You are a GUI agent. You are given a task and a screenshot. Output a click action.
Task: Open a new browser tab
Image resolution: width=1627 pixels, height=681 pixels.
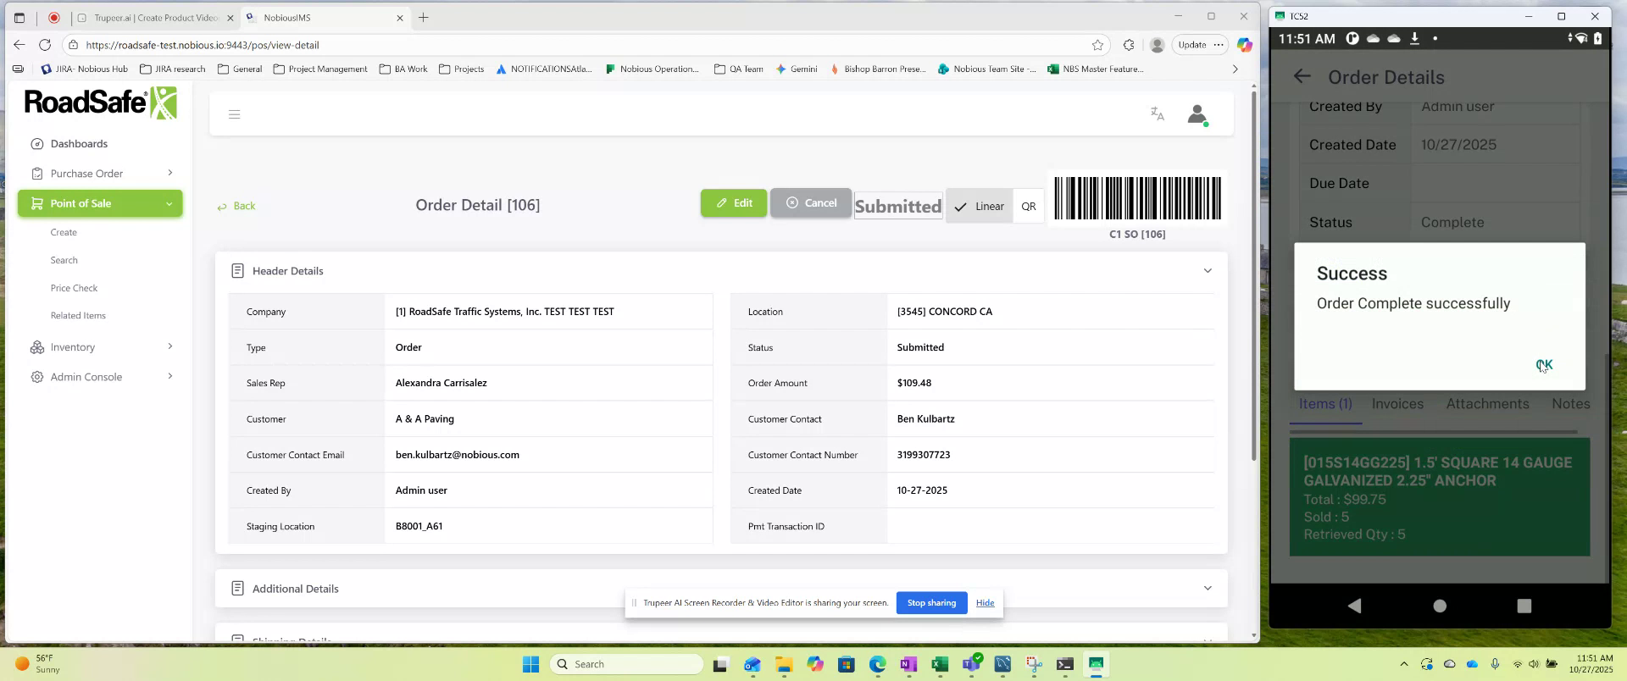[423, 17]
